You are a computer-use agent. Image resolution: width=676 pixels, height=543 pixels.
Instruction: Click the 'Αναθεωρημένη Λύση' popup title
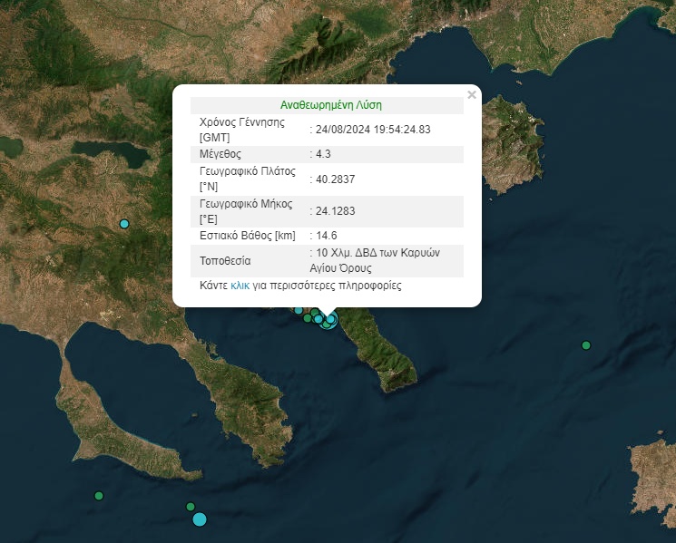(330, 105)
